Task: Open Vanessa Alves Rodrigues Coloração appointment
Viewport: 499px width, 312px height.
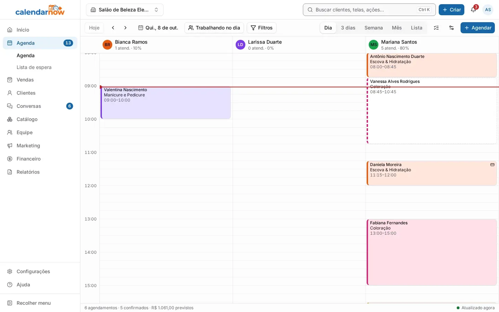Action: coord(432,111)
